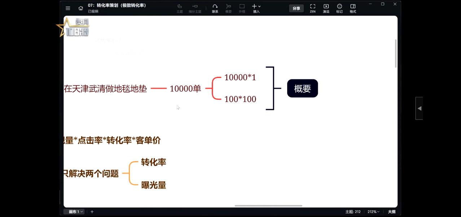Screen dimensions: 461x217
Task: Expand the collapsed right side panel arrow
Action: 419,108
